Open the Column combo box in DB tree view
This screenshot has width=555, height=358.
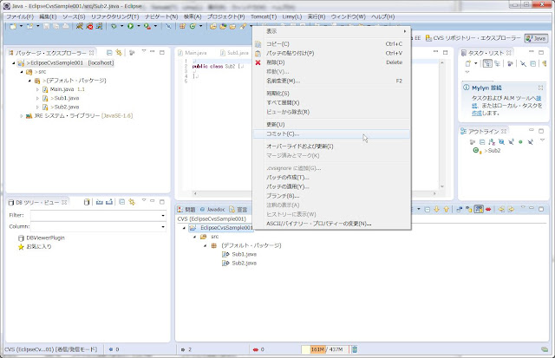click(98, 227)
